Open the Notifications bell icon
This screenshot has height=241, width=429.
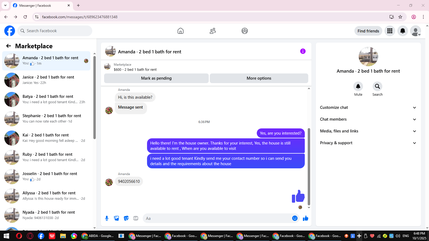pyautogui.click(x=403, y=31)
